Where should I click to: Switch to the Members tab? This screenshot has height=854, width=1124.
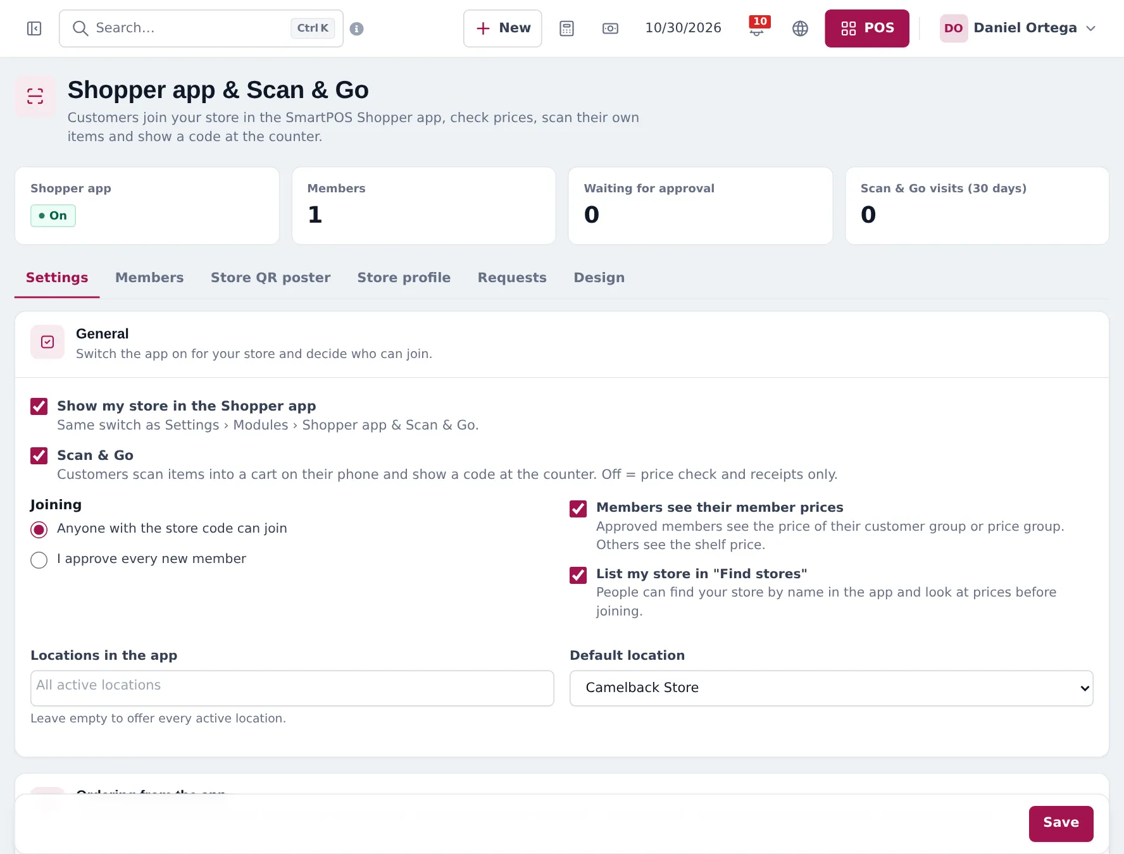(149, 278)
